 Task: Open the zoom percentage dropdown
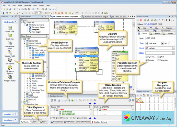coord(41,13)
